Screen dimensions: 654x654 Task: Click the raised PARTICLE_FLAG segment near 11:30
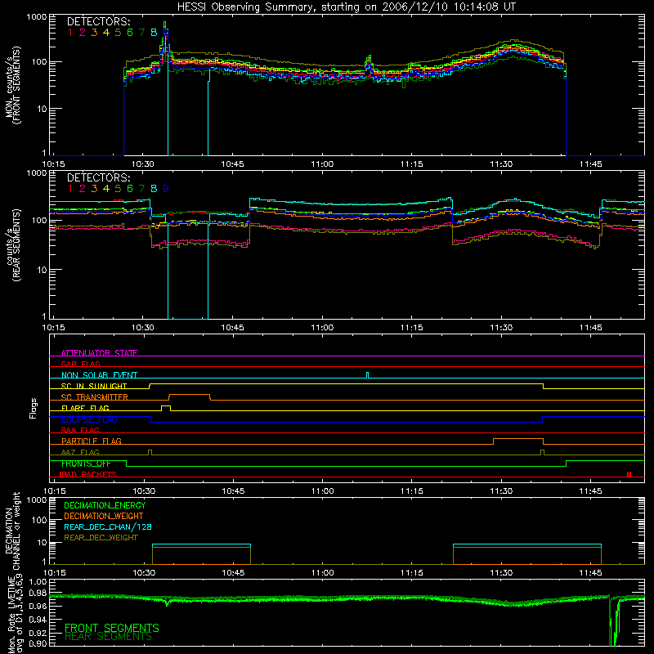(518, 441)
